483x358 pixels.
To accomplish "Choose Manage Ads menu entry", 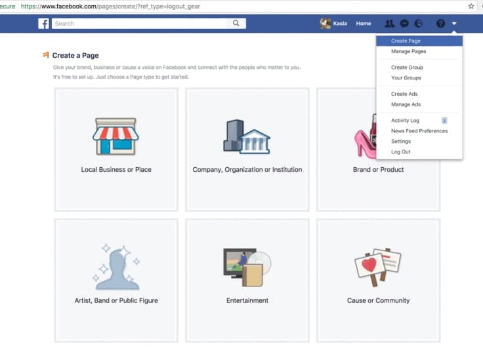I will tap(419, 104).
